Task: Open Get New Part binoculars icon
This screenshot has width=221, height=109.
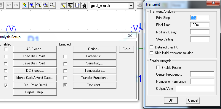Action: coord(84,6)
